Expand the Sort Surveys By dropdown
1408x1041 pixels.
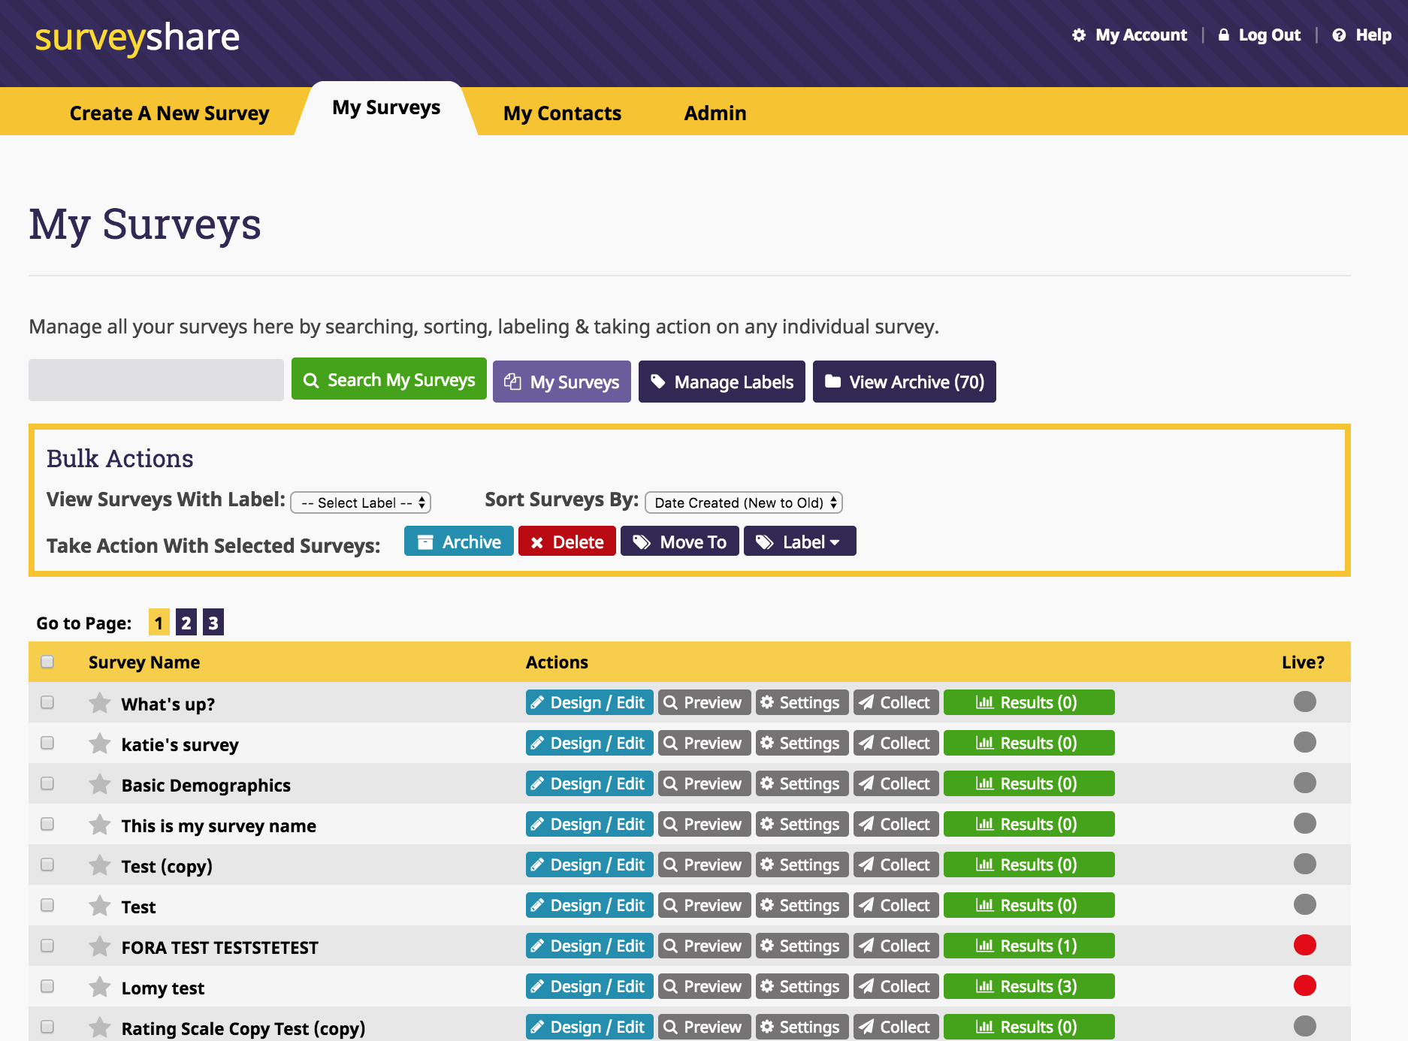tap(743, 502)
